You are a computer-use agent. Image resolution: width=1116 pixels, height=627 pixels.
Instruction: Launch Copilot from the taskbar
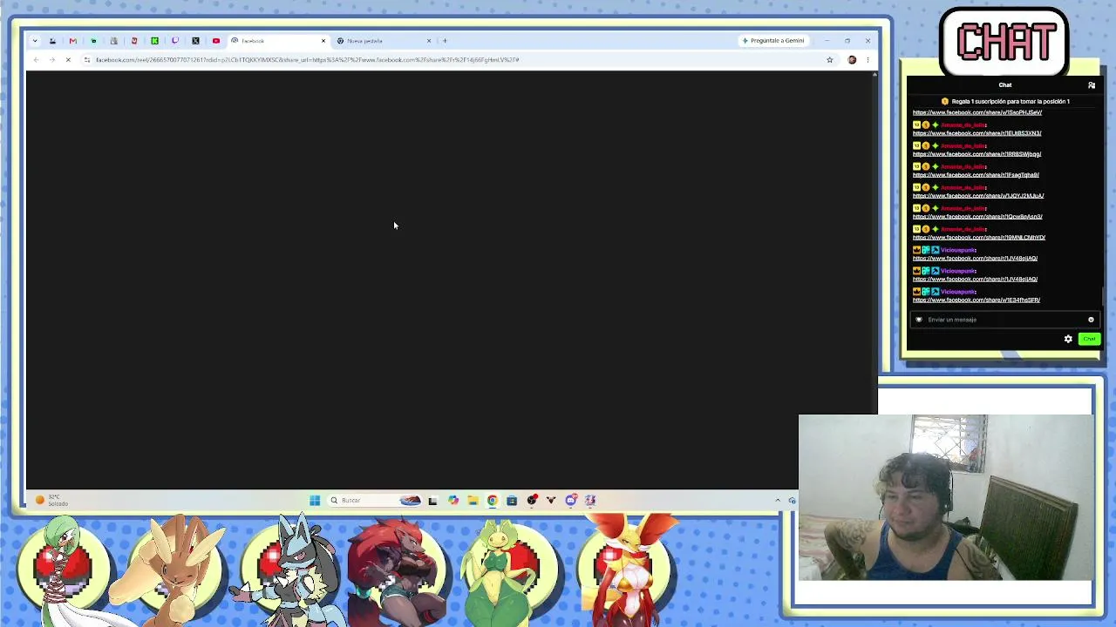pos(453,500)
